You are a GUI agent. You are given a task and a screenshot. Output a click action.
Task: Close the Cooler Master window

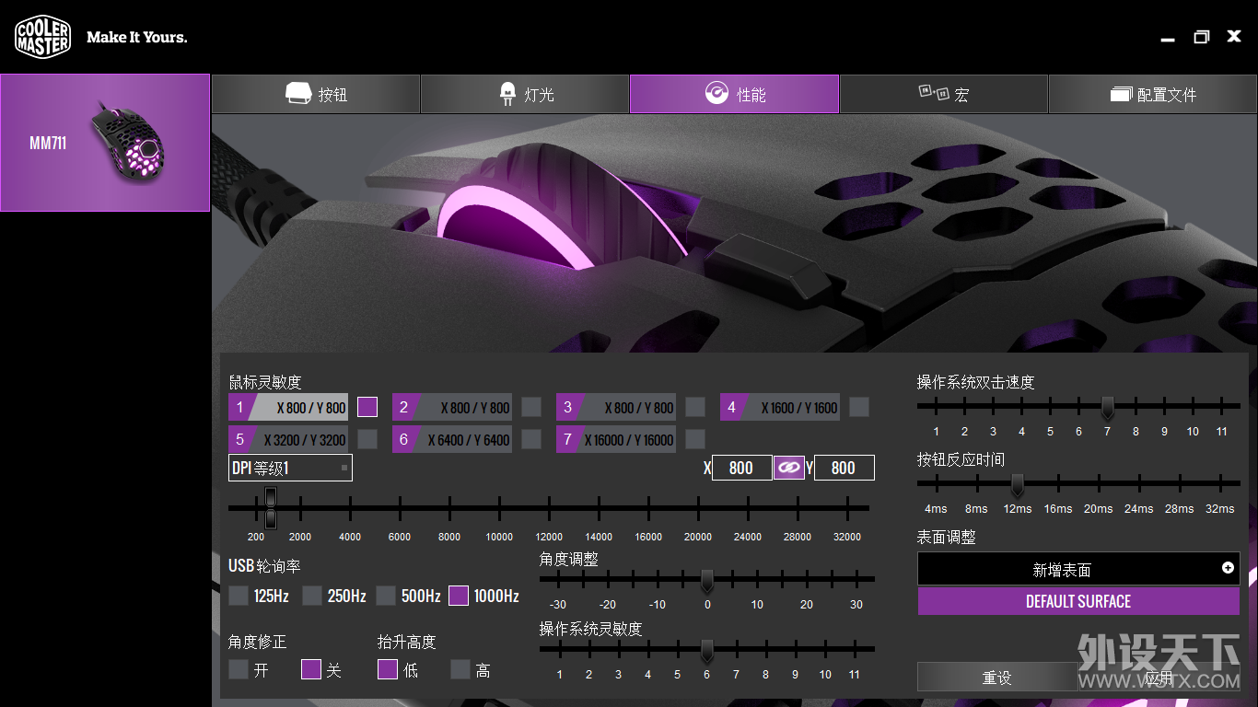point(1234,36)
